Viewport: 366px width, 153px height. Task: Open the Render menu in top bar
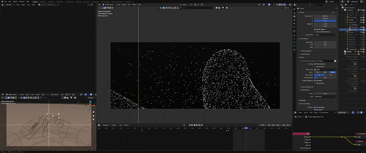click(15, 2)
